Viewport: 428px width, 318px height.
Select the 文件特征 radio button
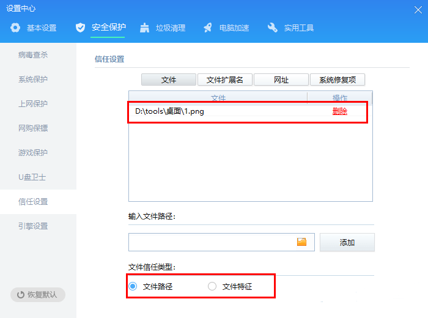click(212, 286)
